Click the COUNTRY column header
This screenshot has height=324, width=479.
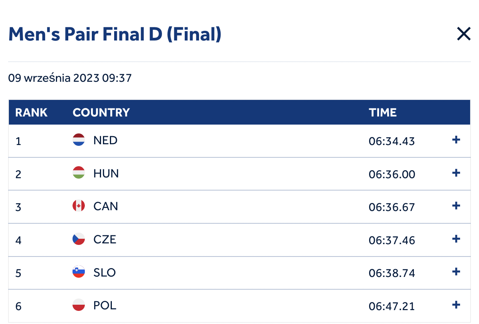(101, 113)
